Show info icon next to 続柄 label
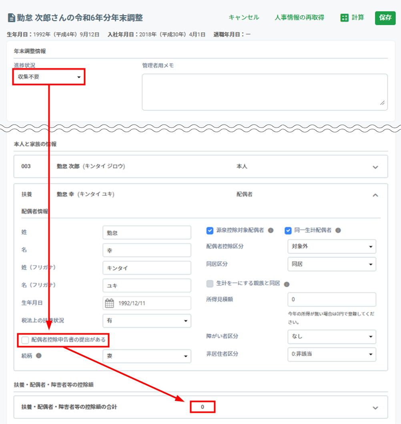 coord(39,356)
